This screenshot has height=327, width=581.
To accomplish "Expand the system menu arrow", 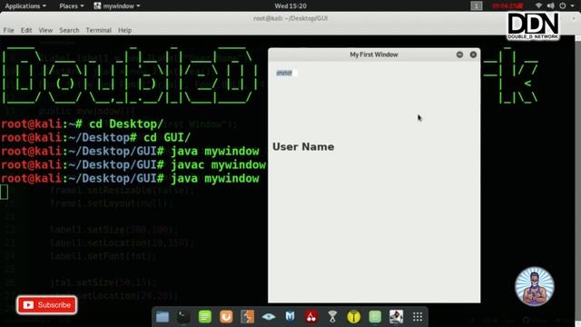I will [x=573, y=6].
